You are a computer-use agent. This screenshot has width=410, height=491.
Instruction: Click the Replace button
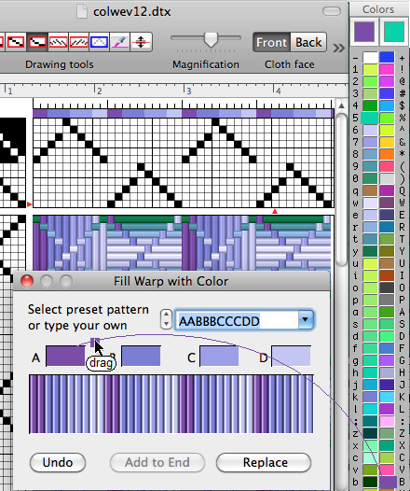click(264, 462)
